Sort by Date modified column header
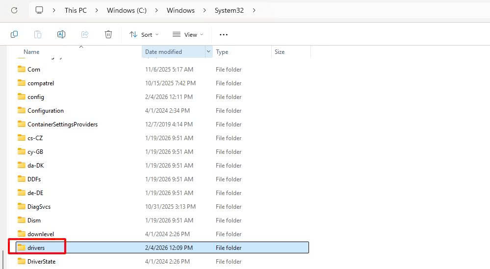Image resolution: width=490 pixels, height=269 pixels. (x=163, y=52)
